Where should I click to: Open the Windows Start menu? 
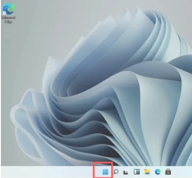(x=105, y=172)
